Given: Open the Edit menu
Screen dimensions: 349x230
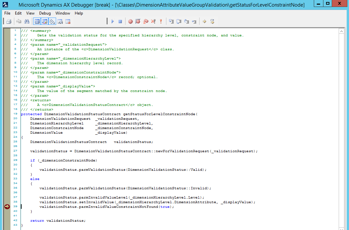Looking at the screenshot, I should [x=18, y=13].
